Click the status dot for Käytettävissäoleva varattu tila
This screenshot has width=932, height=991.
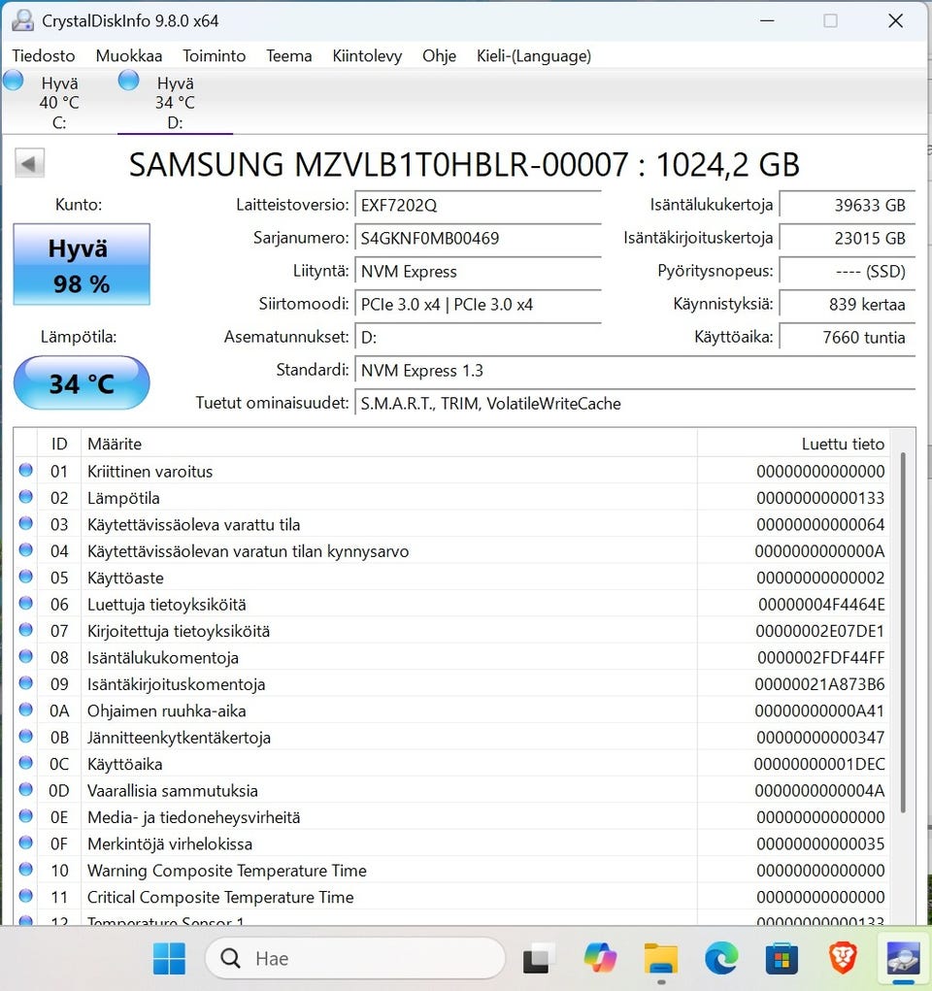tap(25, 523)
